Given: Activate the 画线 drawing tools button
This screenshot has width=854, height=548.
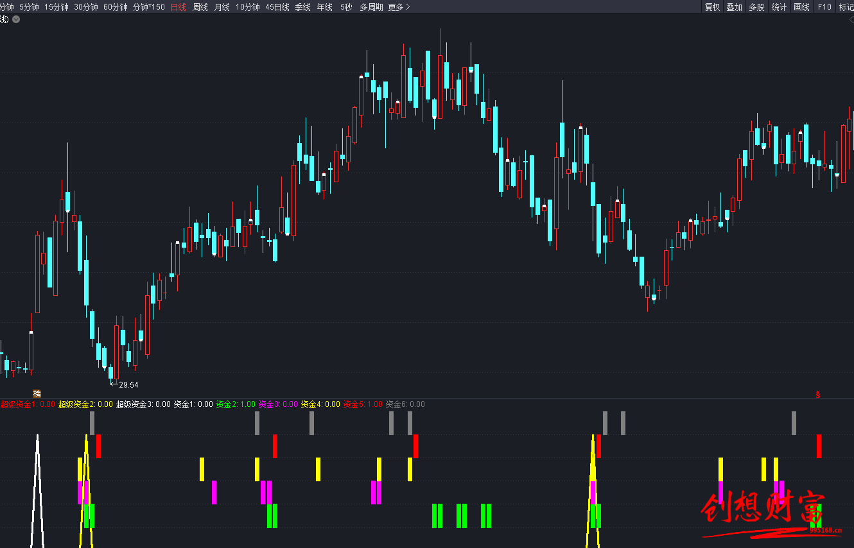Looking at the screenshot, I should (x=801, y=7).
